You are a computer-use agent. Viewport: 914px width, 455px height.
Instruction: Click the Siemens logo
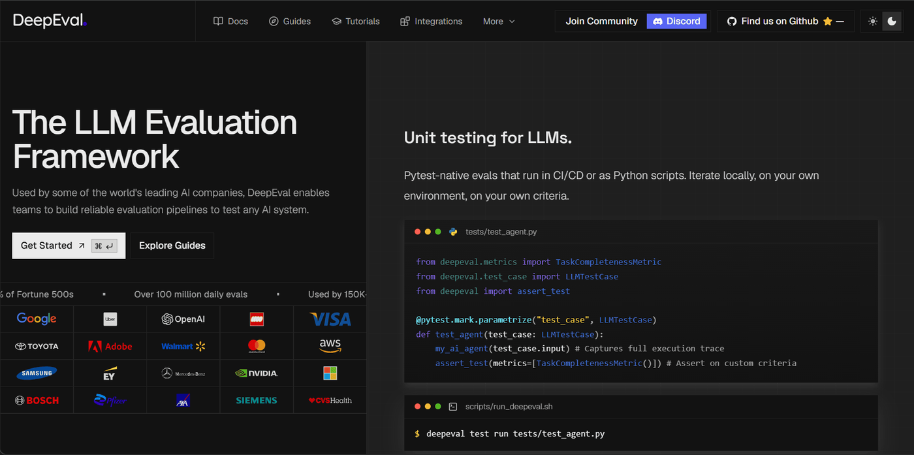coord(257,400)
